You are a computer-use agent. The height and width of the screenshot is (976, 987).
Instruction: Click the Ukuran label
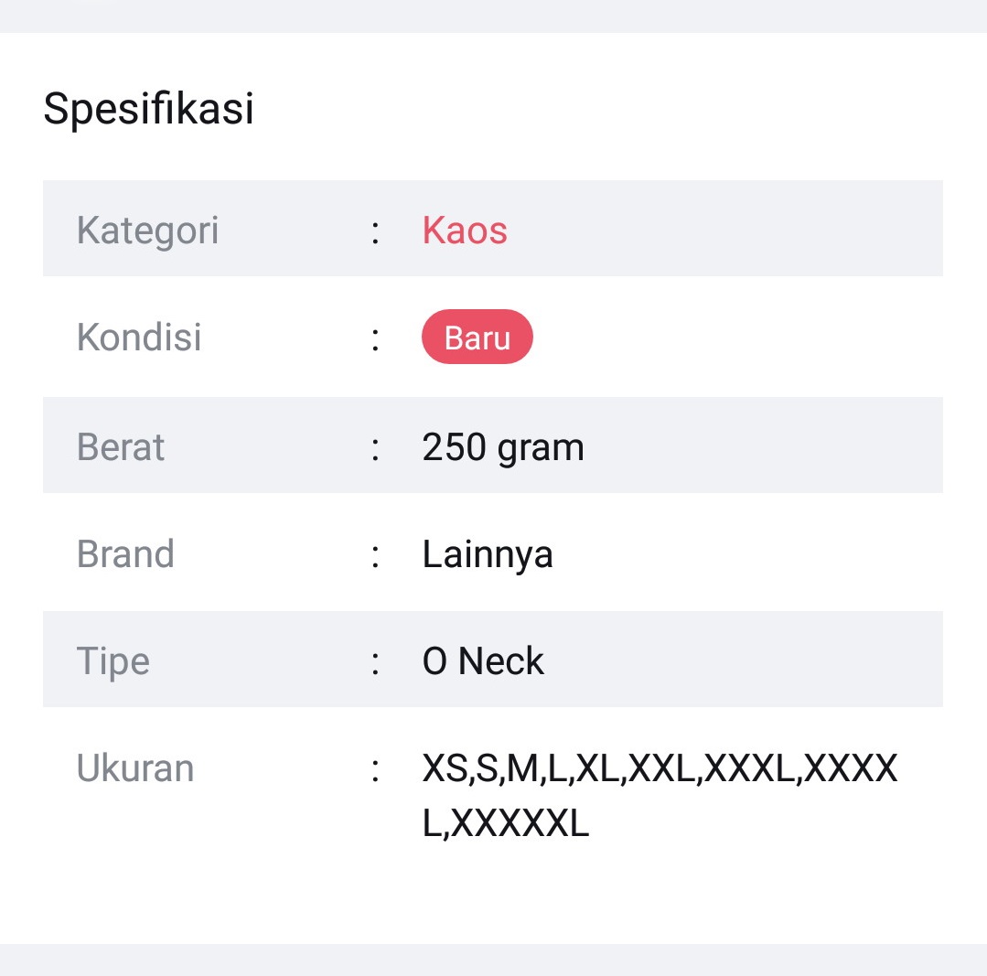point(135,767)
